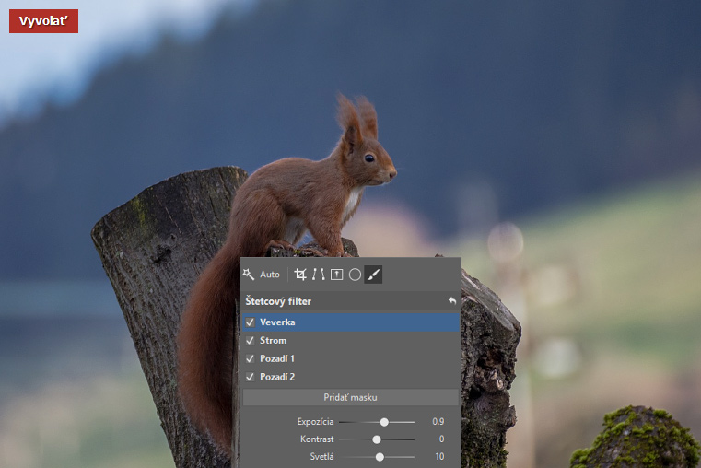Click the Kontrast slider handle
This screenshot has width=701, height=468.
tap(377, 439)
